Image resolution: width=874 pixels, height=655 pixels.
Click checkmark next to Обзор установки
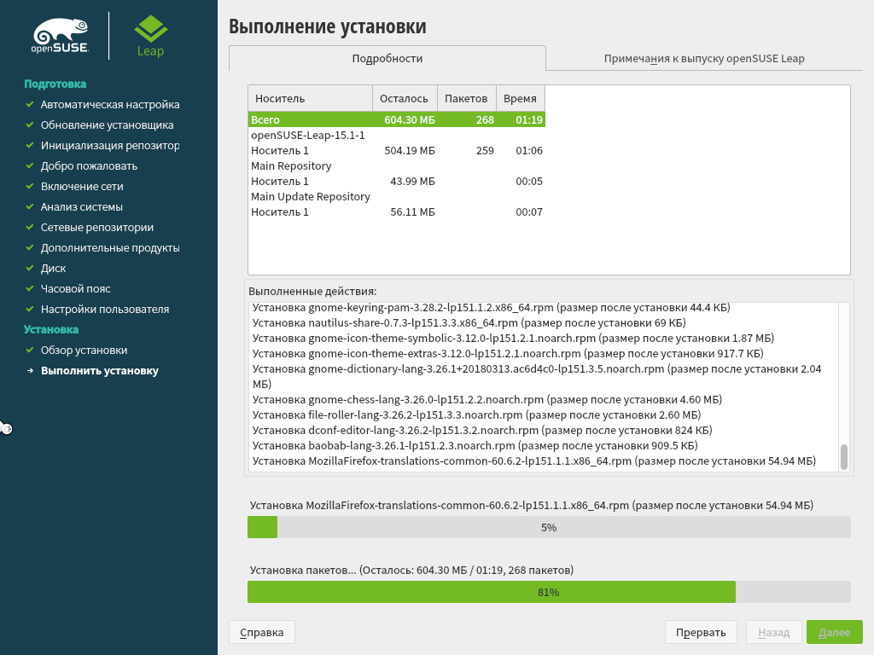tap(29, 351)
